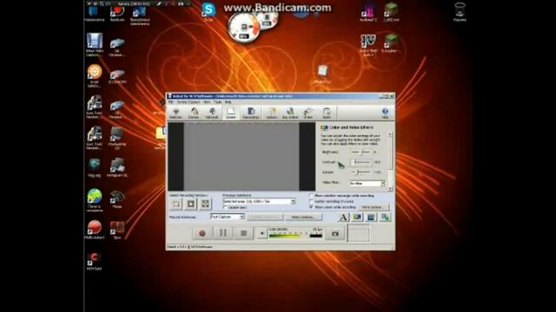The width and height of the screenshot is (556, 312).
Task: Choose the fullscreen recording window button
Action: [205, 204]
